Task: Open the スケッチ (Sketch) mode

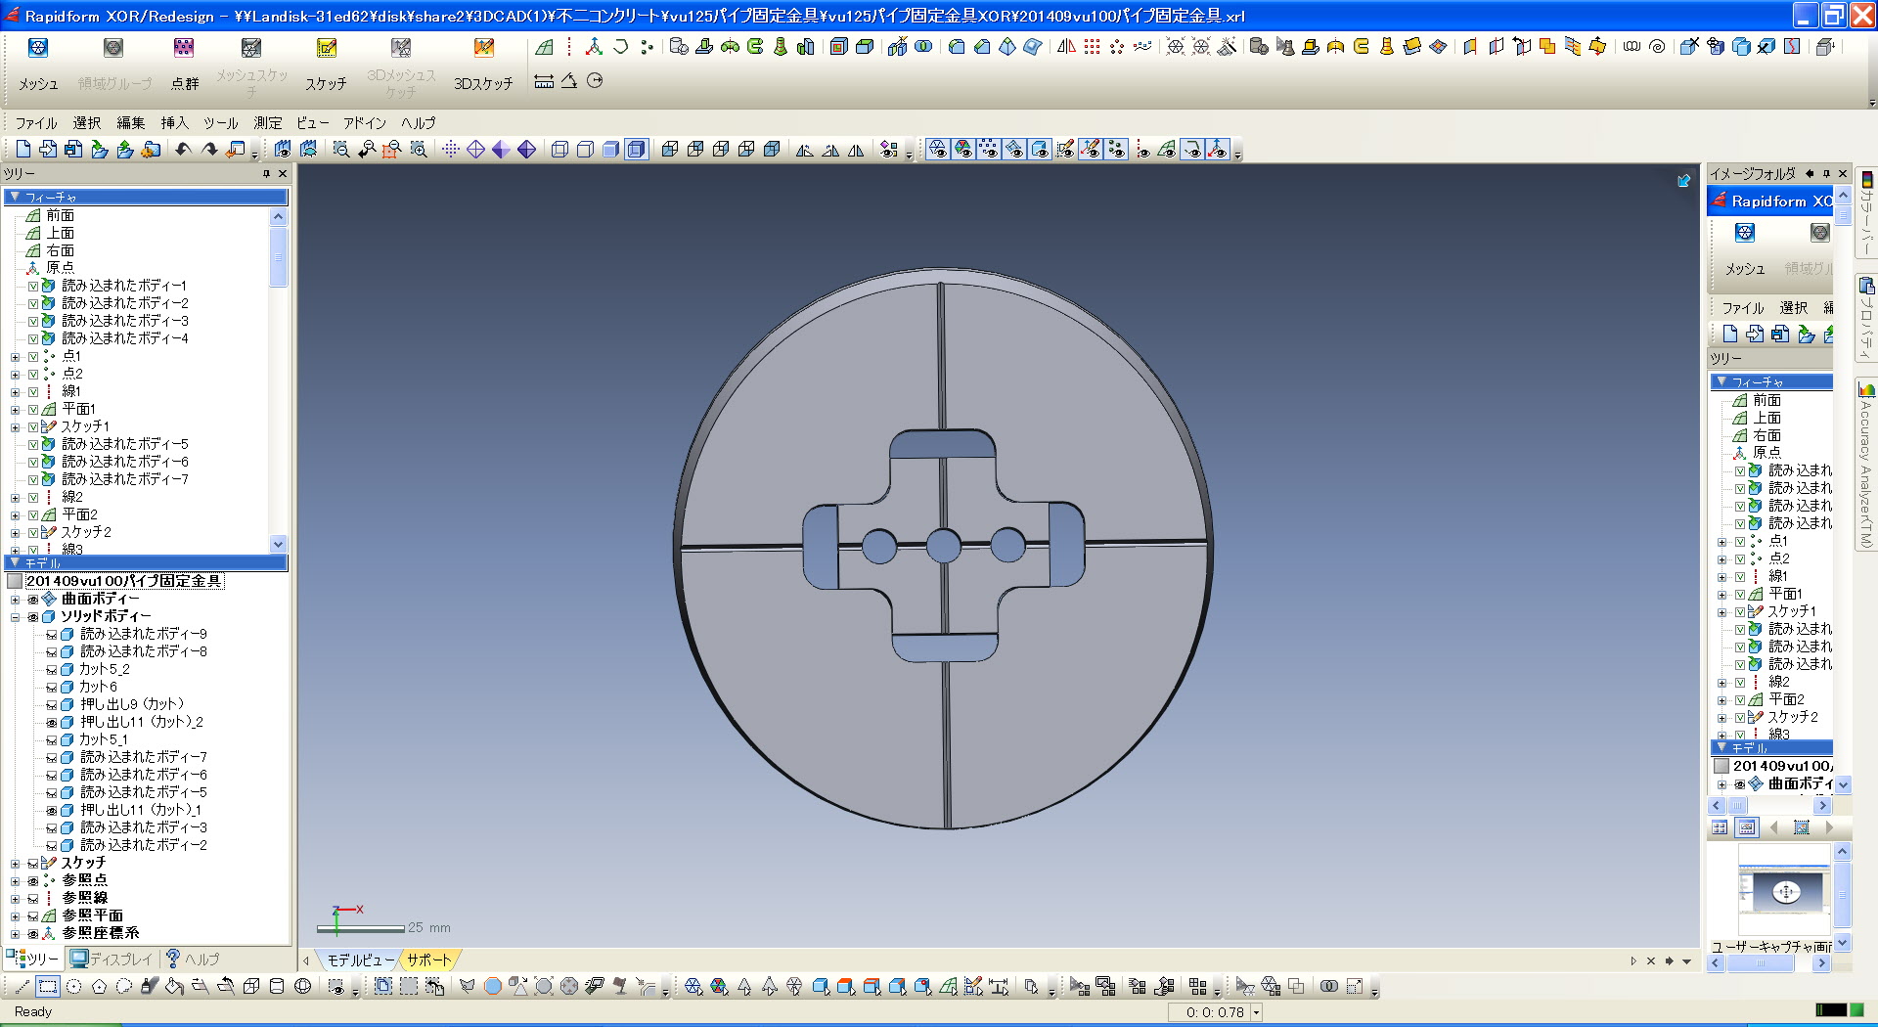Action: [x=326, y=49]
